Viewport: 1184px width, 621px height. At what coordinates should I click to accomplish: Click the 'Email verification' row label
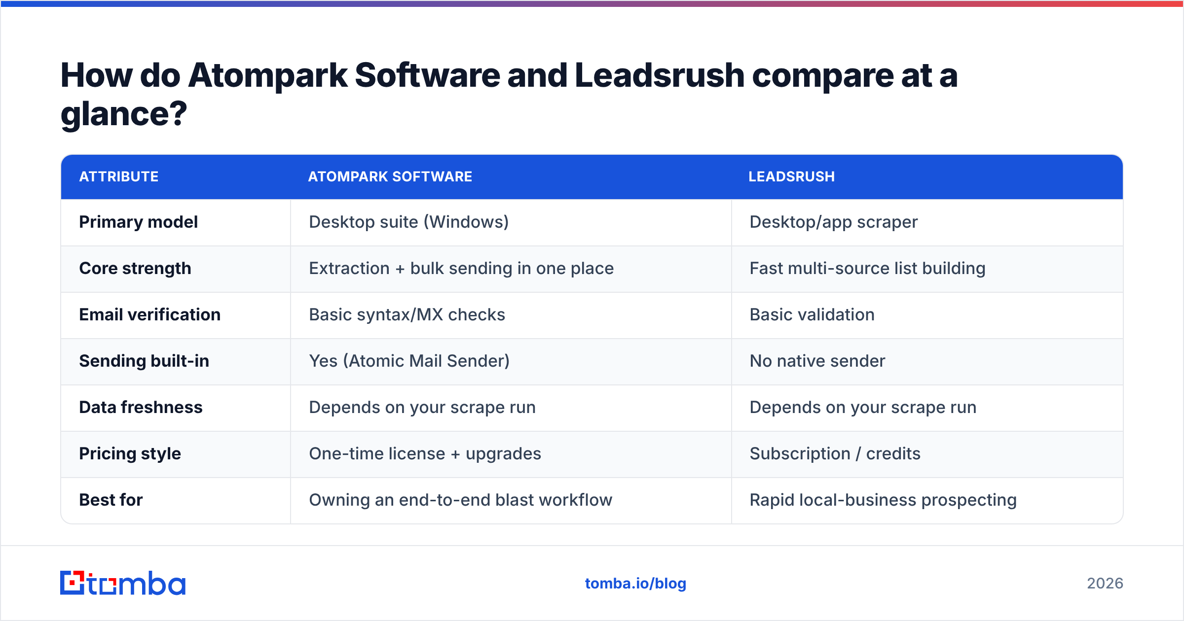pyautogui.click(x=150, y=315)
